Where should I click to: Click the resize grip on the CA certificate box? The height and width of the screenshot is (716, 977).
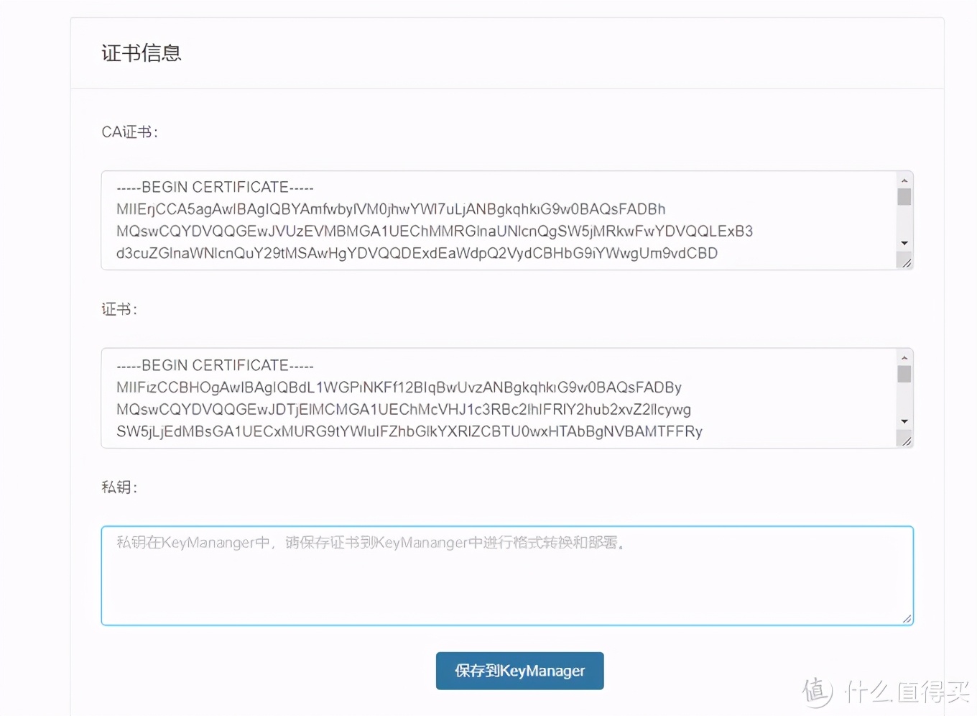point(906,263)
